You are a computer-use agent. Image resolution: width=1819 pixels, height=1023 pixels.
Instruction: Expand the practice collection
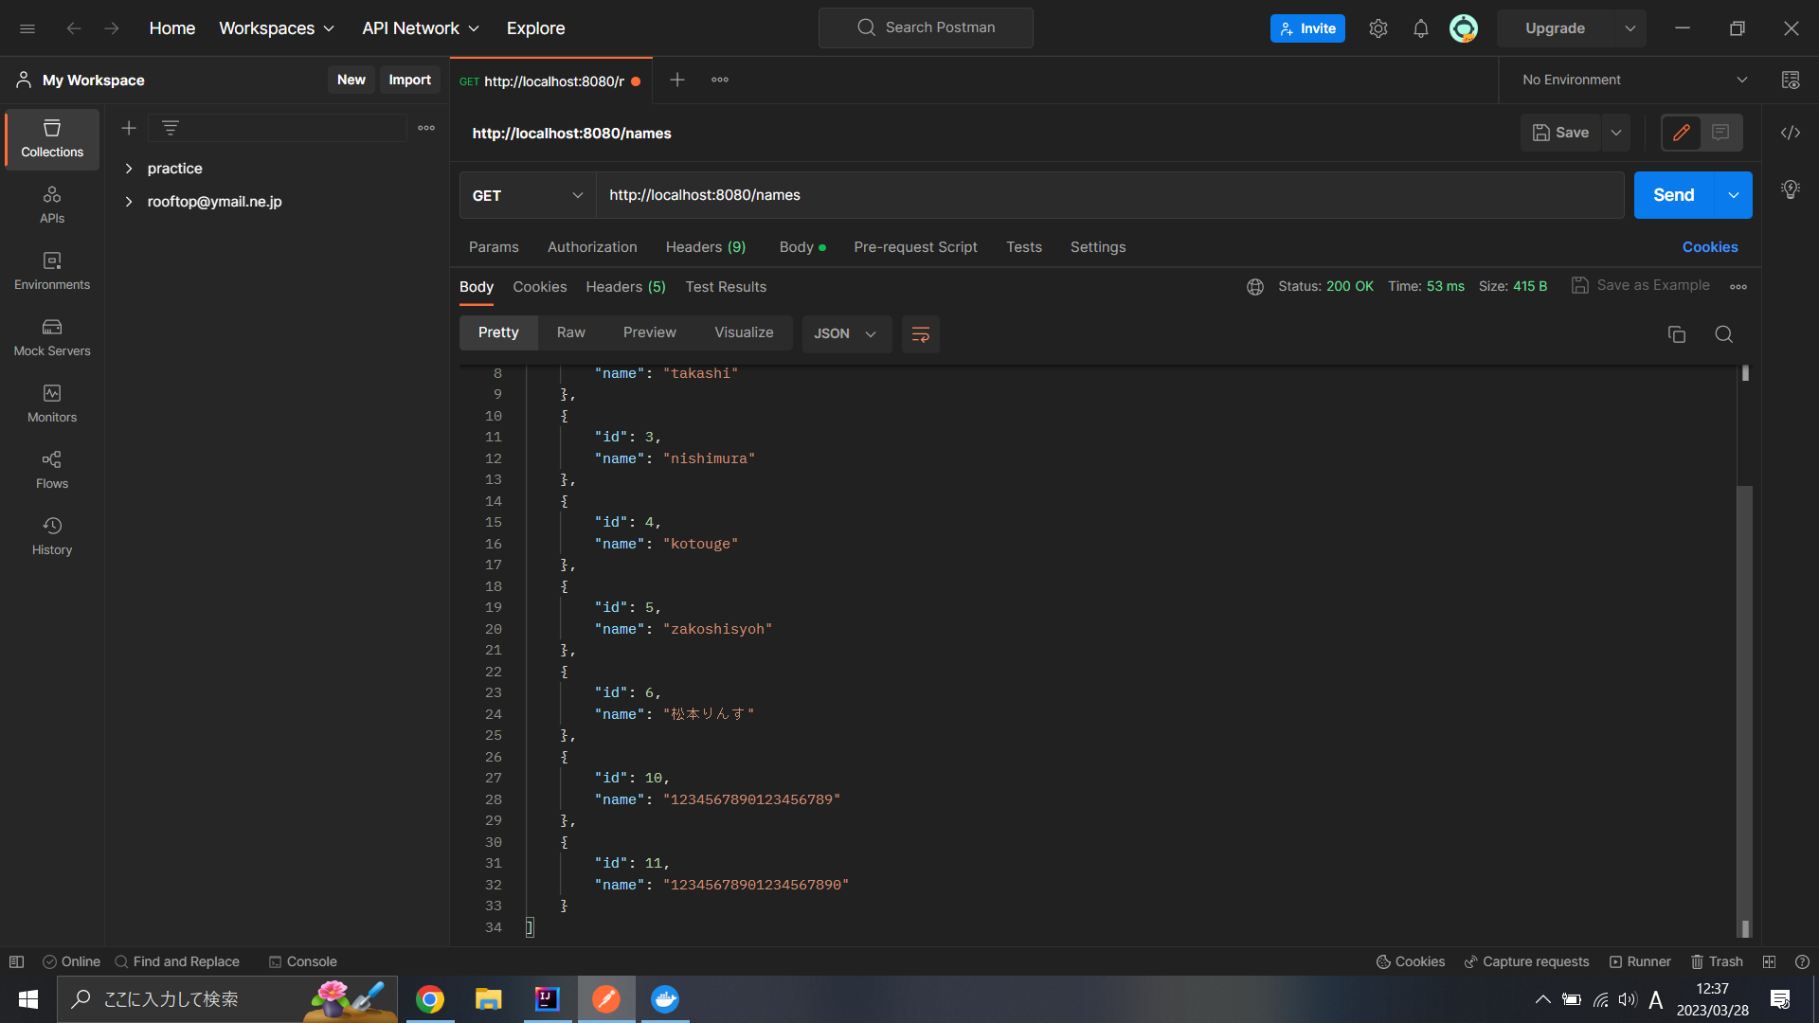(x=129, y=169)
